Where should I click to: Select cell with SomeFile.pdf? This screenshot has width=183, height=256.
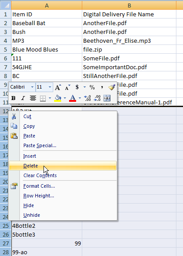(x=129, y=59)
